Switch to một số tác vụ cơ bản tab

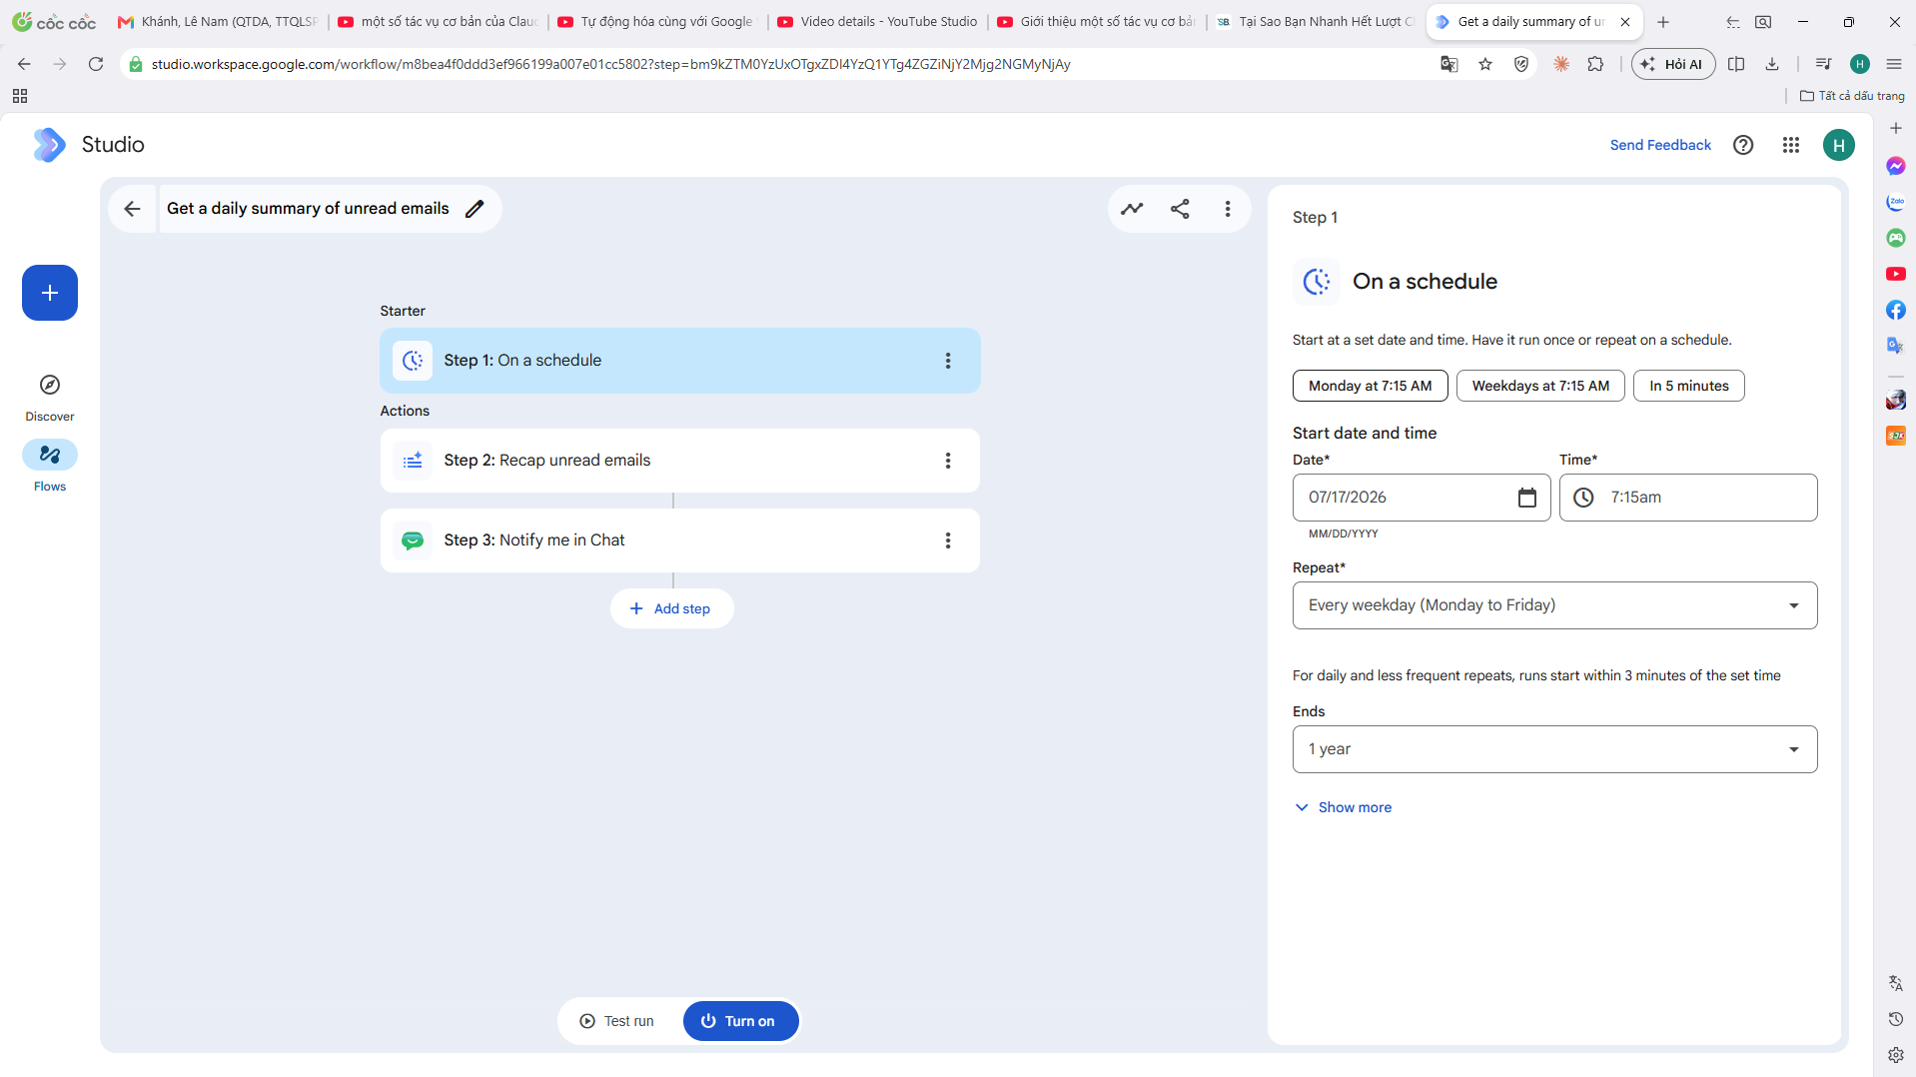tap(440, 21)
